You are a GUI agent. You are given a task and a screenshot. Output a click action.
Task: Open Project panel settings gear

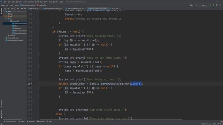[22, 9]
